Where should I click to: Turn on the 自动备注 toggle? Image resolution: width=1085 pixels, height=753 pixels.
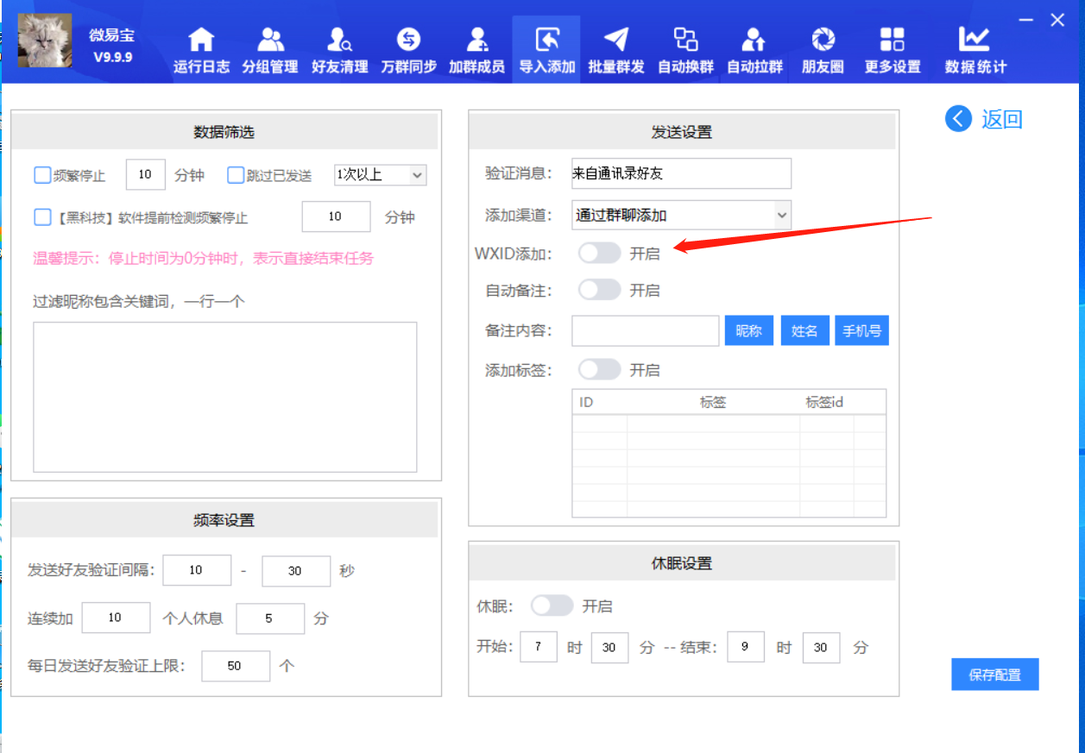(599, 290)
